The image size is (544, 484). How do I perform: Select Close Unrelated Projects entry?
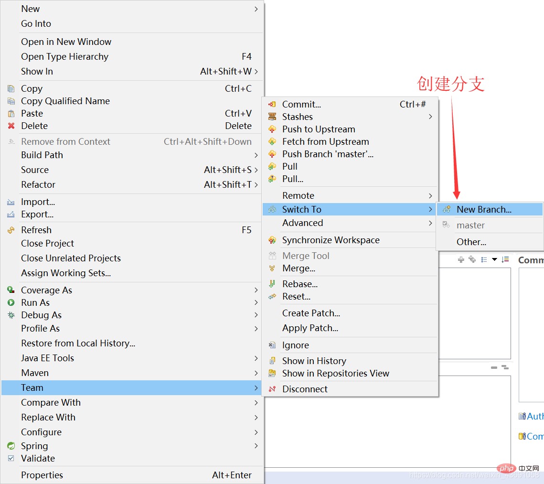[x=132, y=258]
